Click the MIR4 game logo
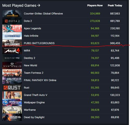The width and height of the screenshot is (130, 125). [x=12, y=51]
